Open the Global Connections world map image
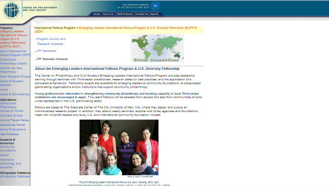The width and height of the screenshot is (329, 186). click(x=157, y=48)
